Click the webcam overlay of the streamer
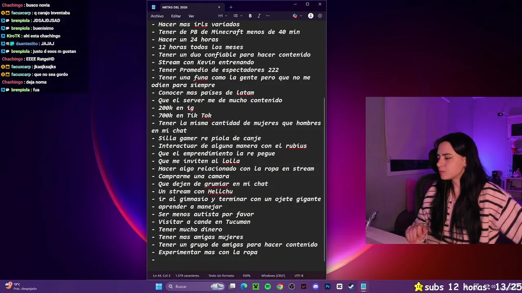This screenshot has height=293, width=522. click(x=444, y=170)
